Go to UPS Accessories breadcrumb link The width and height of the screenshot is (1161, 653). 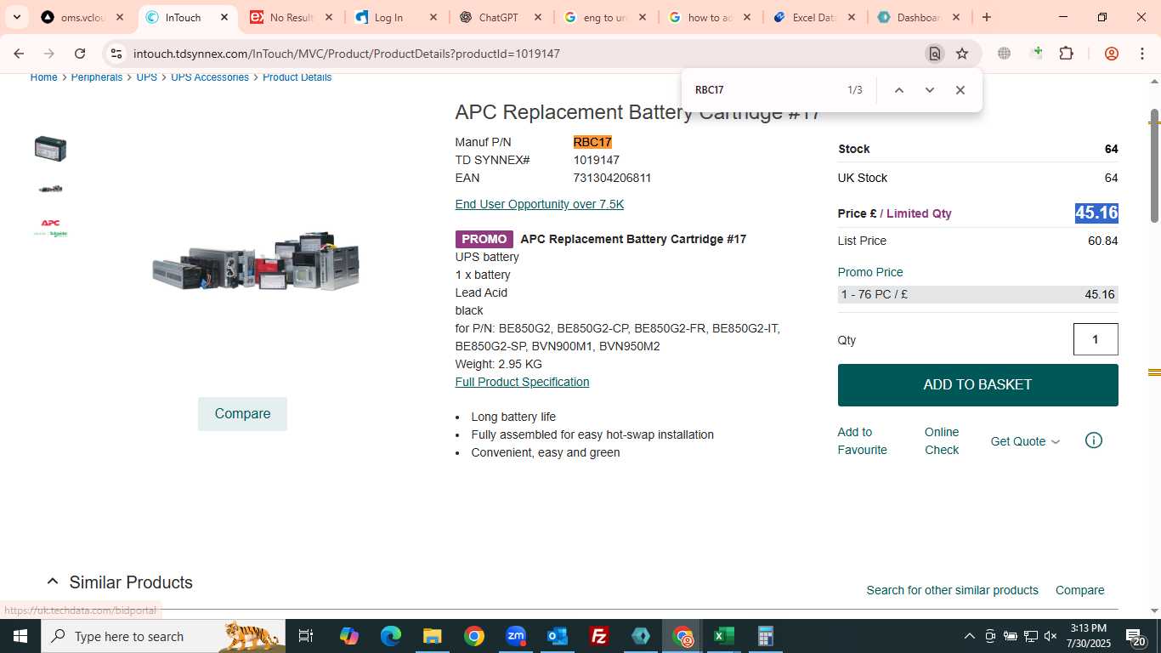[x=210, y=77]
